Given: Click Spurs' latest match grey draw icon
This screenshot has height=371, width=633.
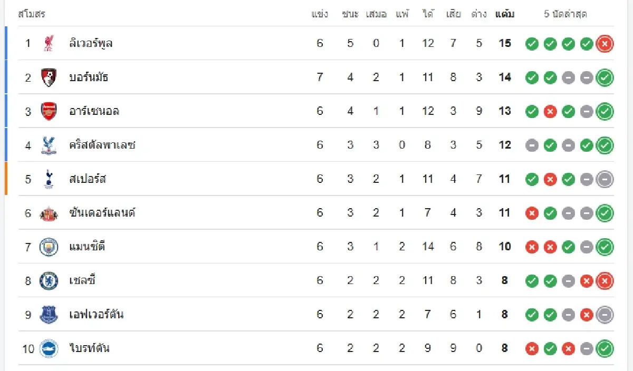Looking at the screenshot, I should (x=605, y=180).
